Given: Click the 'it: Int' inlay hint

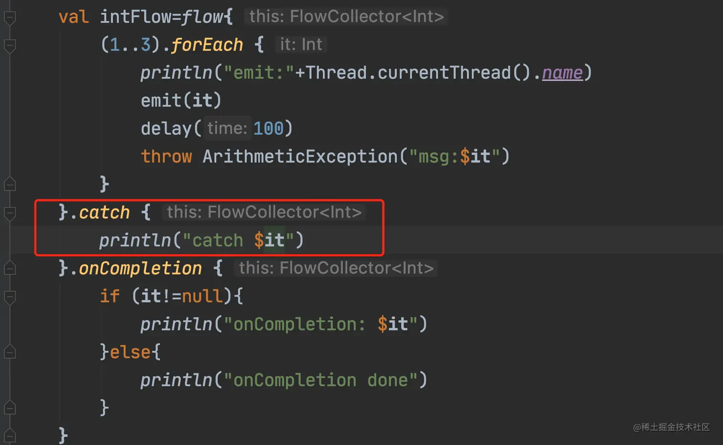Looking at the screenshot, I should 301,44.
